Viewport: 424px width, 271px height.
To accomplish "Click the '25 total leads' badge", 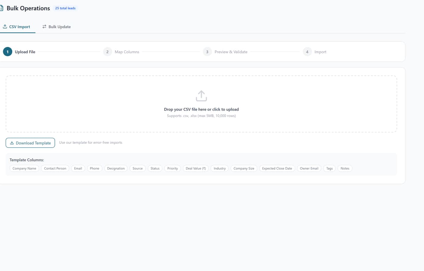I will (65, 8).
